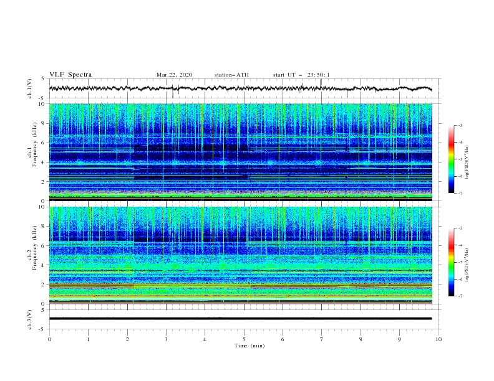494x381 pixels.
Task: Click the ch.1 spectrogram panel
Action: pos(241,152)
